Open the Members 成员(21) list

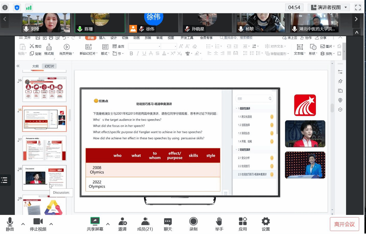145,224
